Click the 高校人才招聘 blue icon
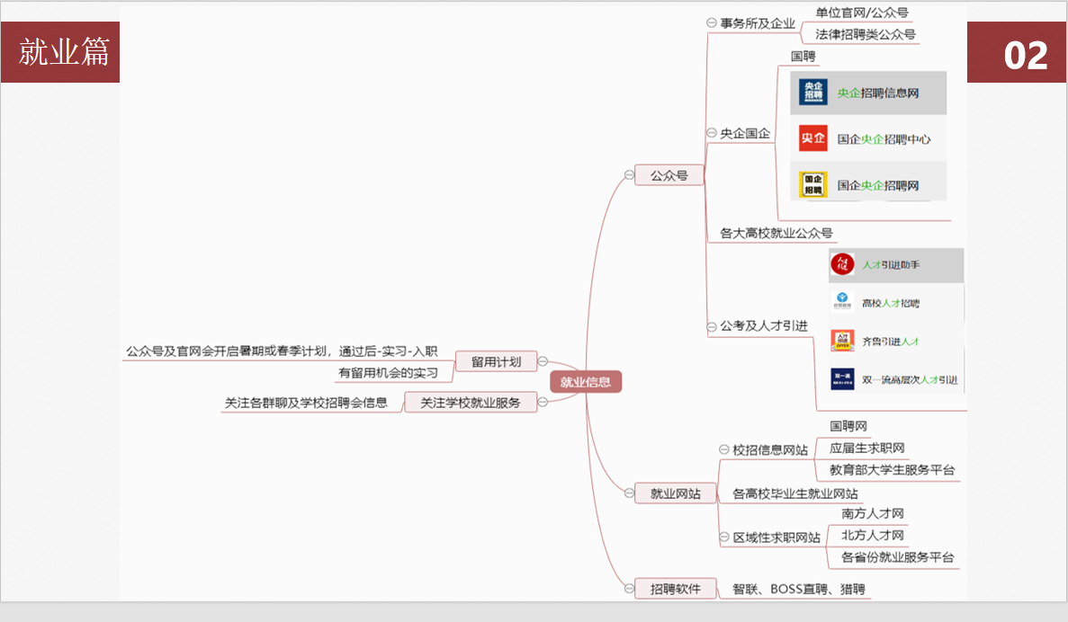The height and width of the screenshot is (622, 1068). pyautogui.click(x=842, y=303)
